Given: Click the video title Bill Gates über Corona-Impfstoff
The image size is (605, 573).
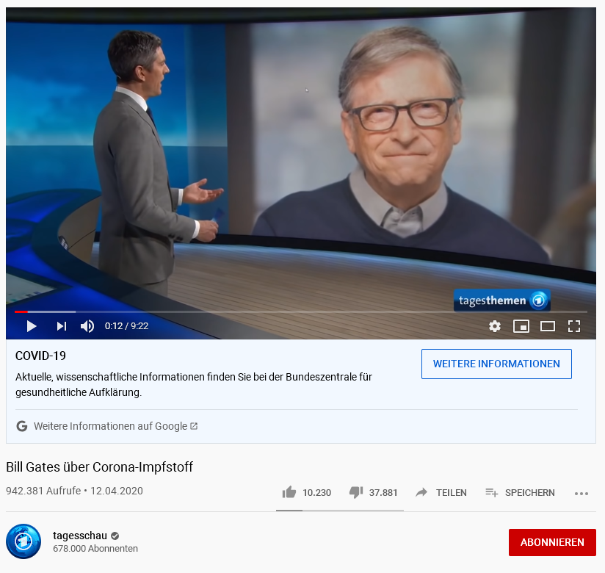Looking at the screenshot, I should (100, 466).
